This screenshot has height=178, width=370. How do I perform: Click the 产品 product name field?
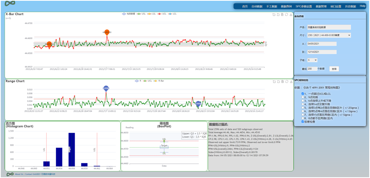tap(329, 27)
